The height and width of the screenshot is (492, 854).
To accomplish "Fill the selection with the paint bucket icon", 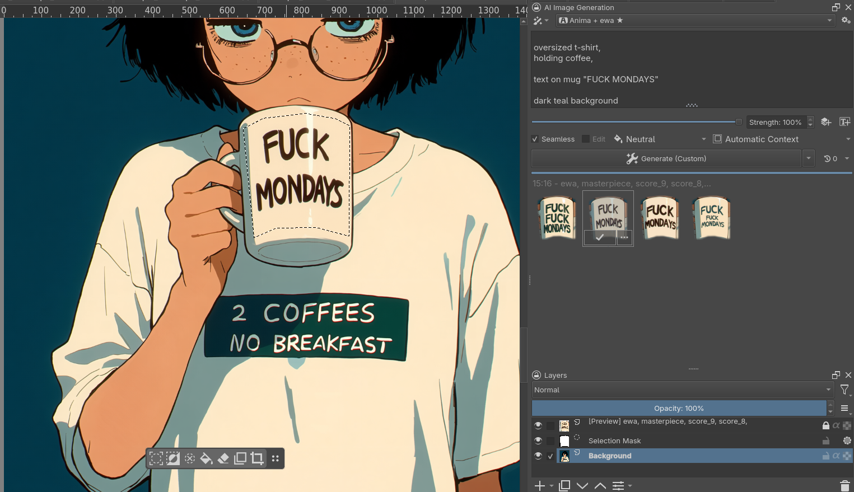I will (x=207, y=459).
